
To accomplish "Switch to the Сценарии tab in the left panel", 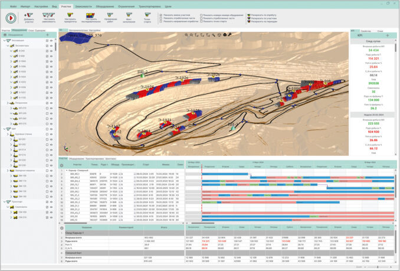I will (x=40, y=30).
